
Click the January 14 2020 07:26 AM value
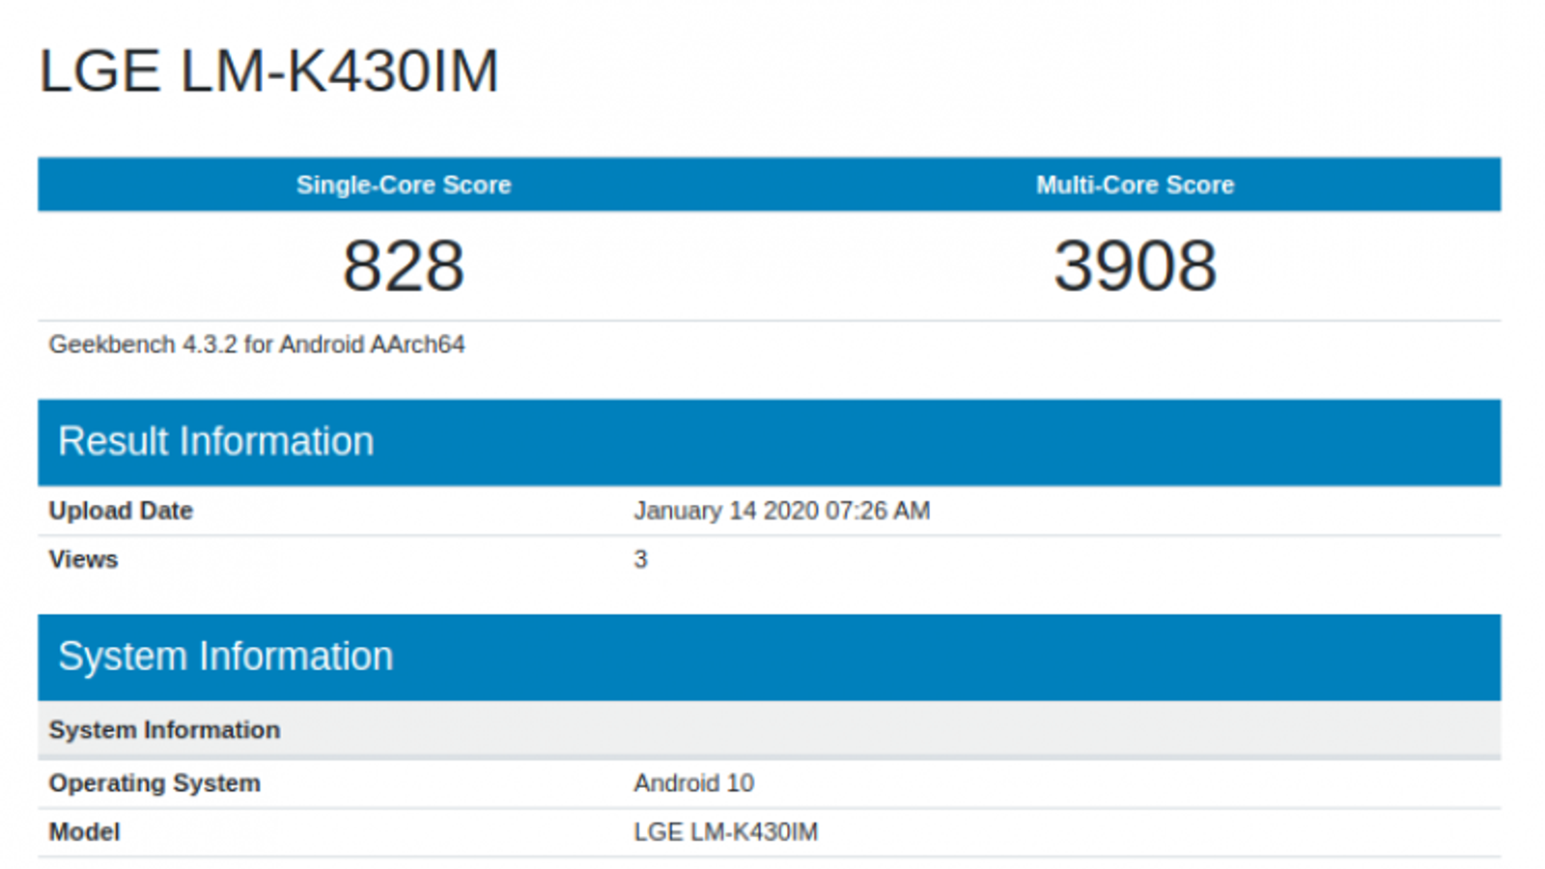click(782, 511)
